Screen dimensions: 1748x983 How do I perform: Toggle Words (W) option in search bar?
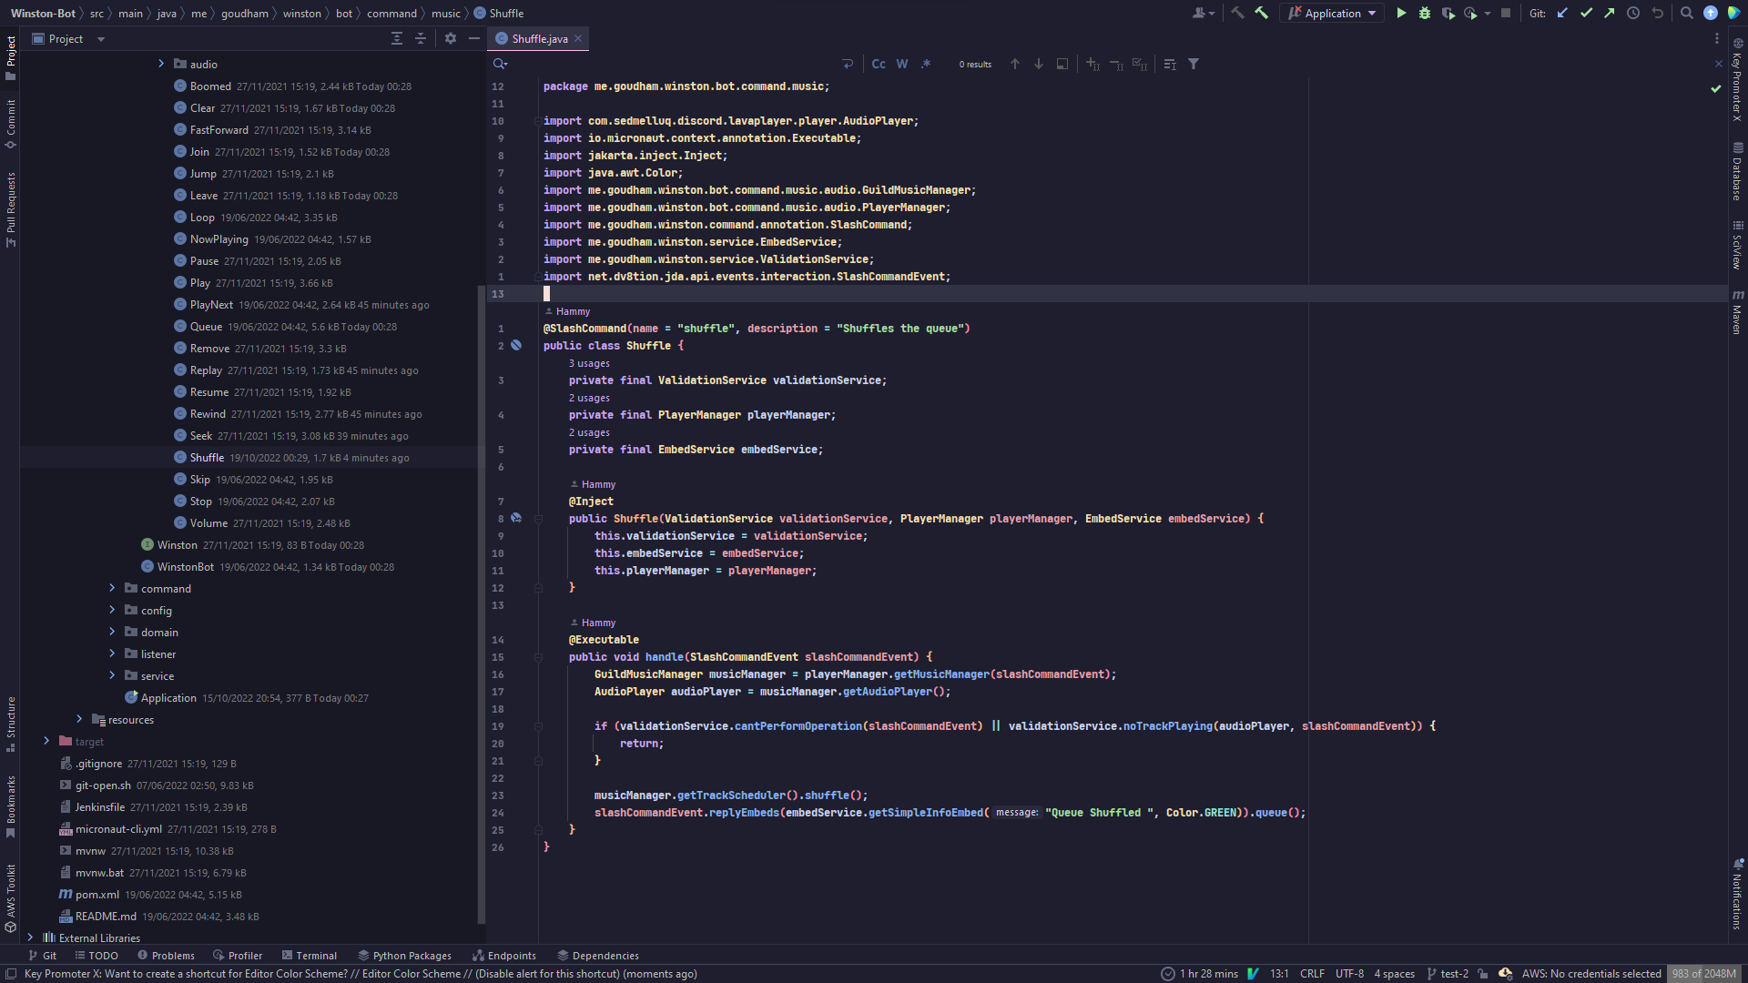[901, 64]
